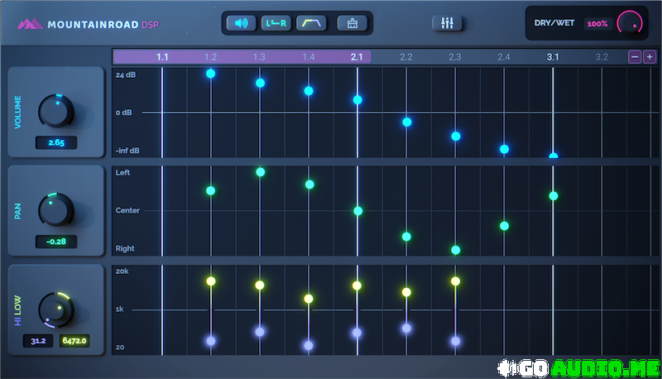Screen dimensions: 662x379
Task: Click the volume point at step 2.2
Action: 407,122
